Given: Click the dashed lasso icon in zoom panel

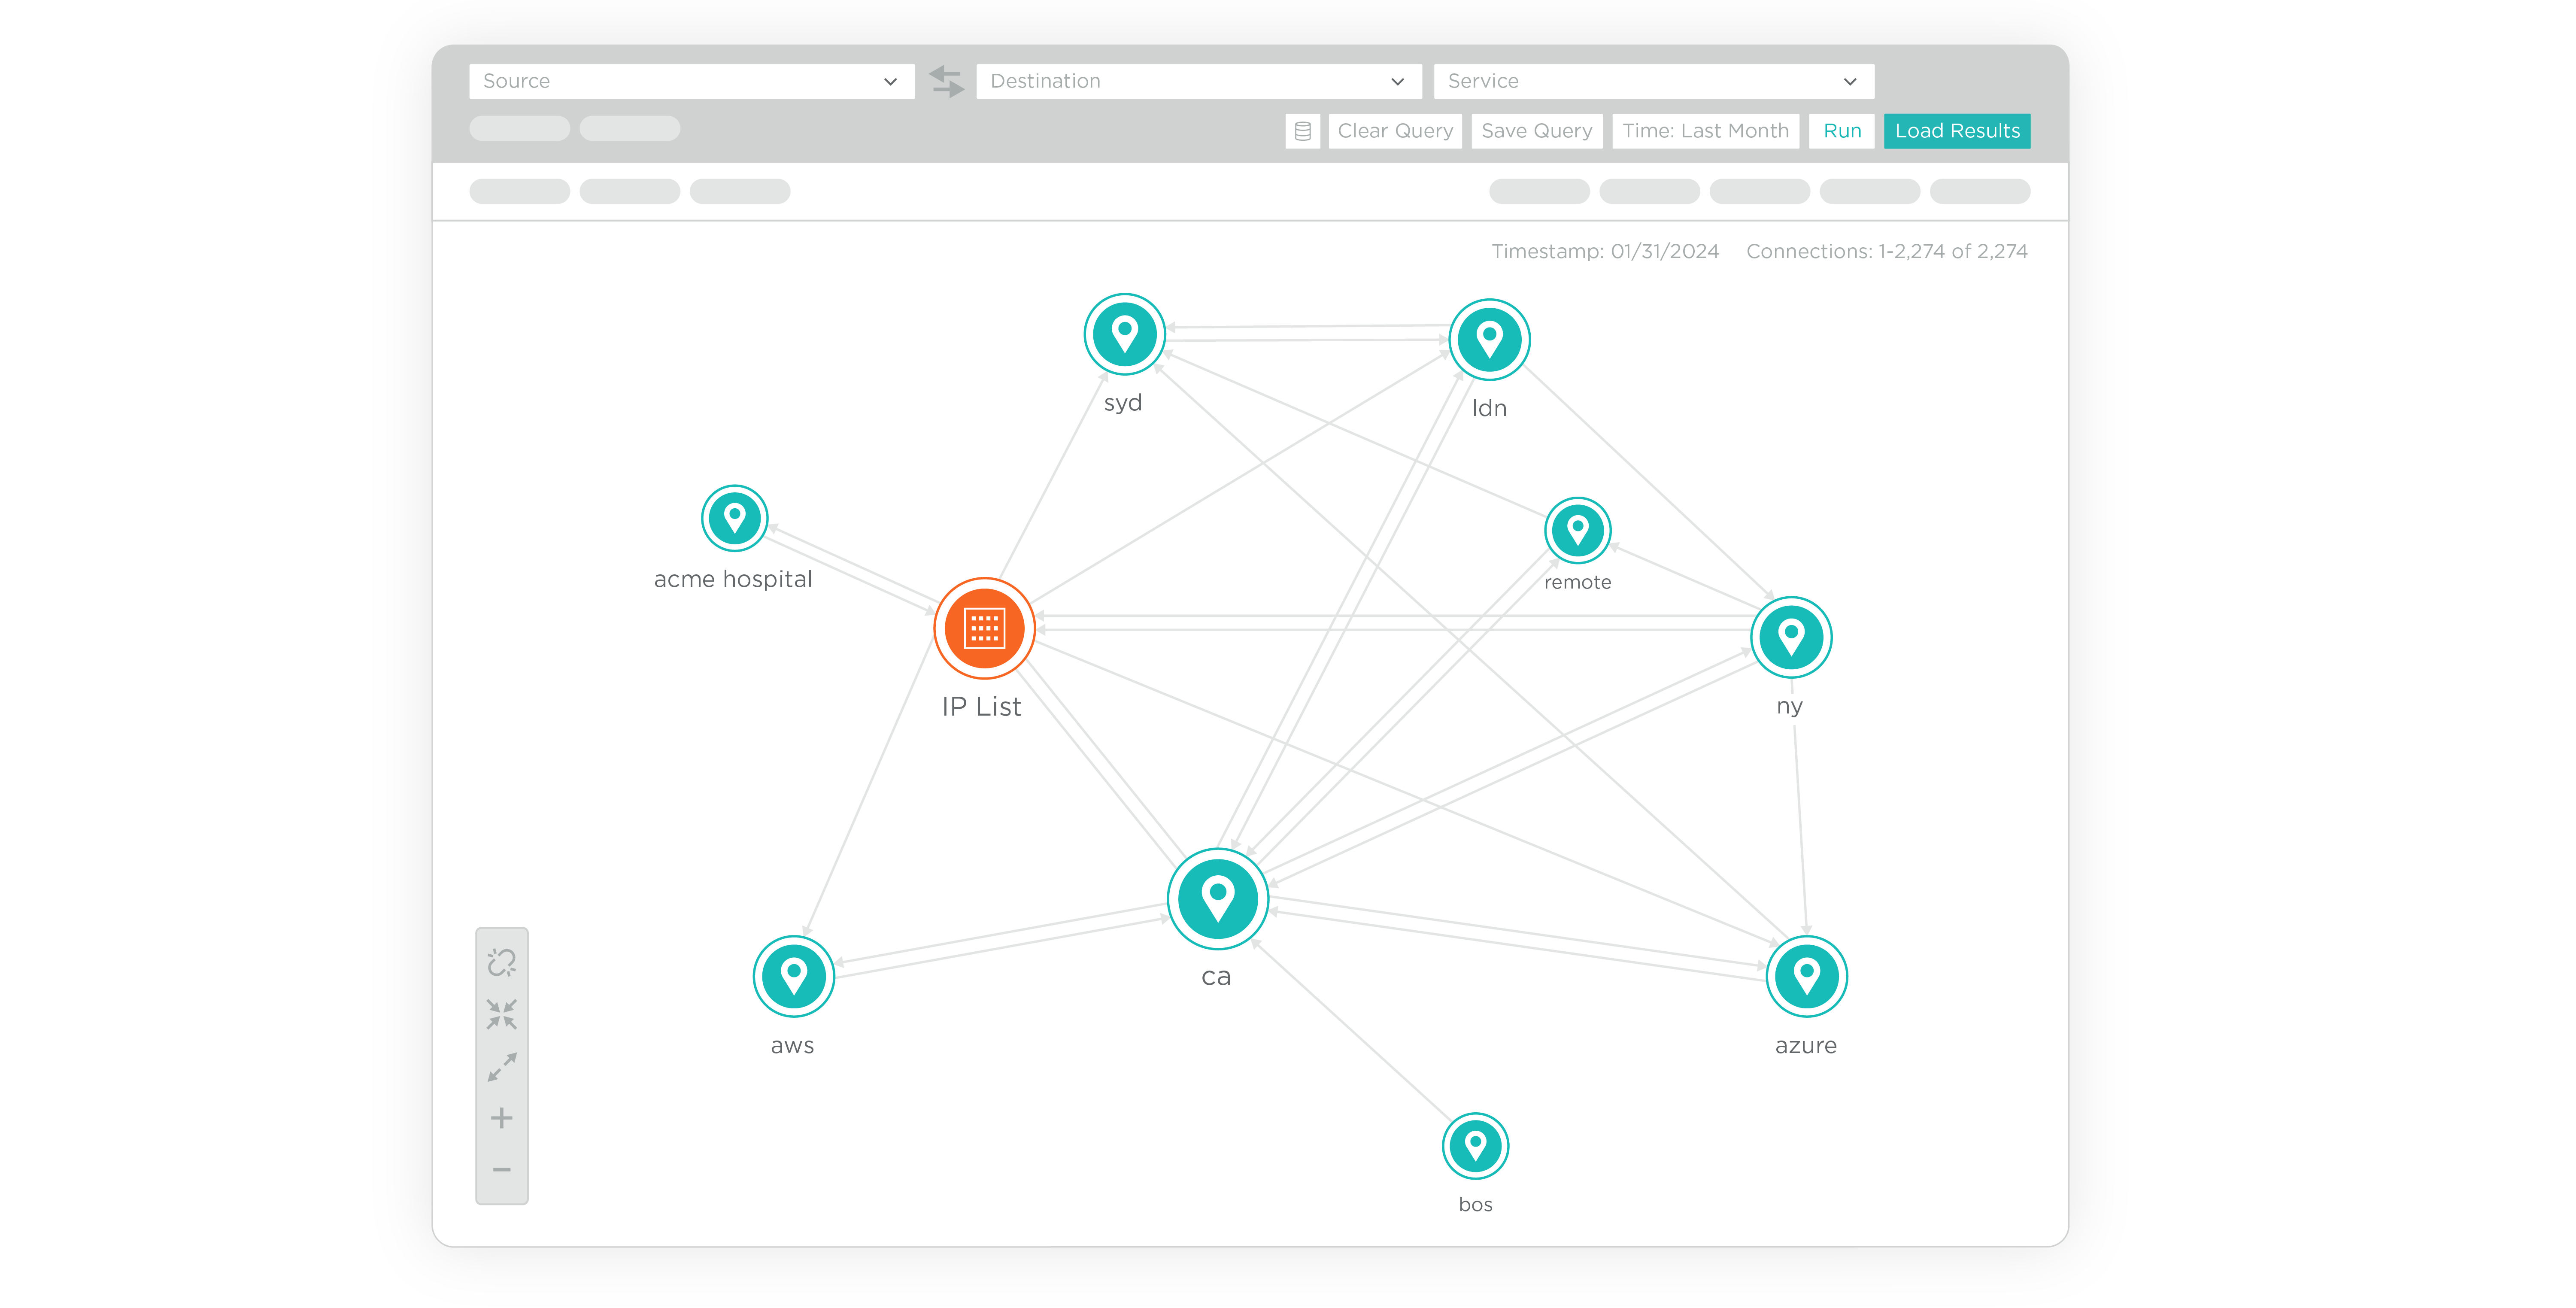Looking at the screenshot, I should click(x=502, y=962).
